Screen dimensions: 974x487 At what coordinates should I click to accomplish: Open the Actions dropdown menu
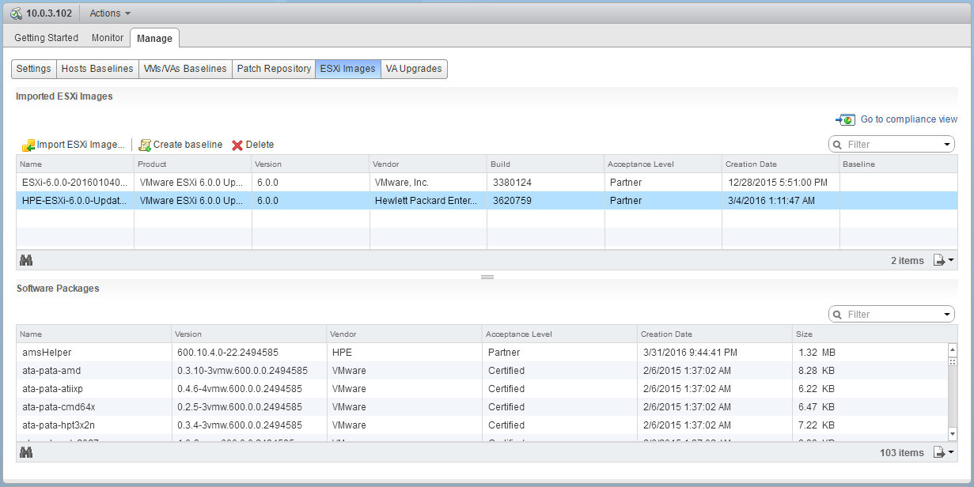coord(108,13)
